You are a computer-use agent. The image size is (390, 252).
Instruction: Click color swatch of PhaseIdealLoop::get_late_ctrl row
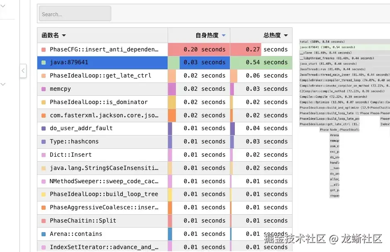44,75
